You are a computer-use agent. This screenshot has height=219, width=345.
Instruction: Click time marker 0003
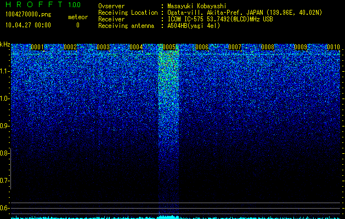[103, 47]
